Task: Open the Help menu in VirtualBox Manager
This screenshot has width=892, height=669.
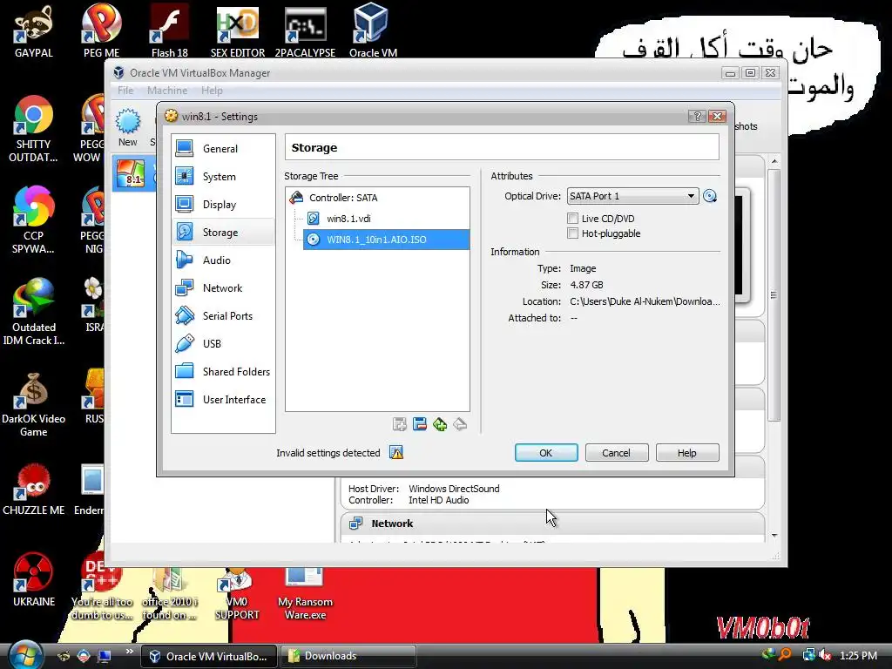Action: tap(212, 91)
